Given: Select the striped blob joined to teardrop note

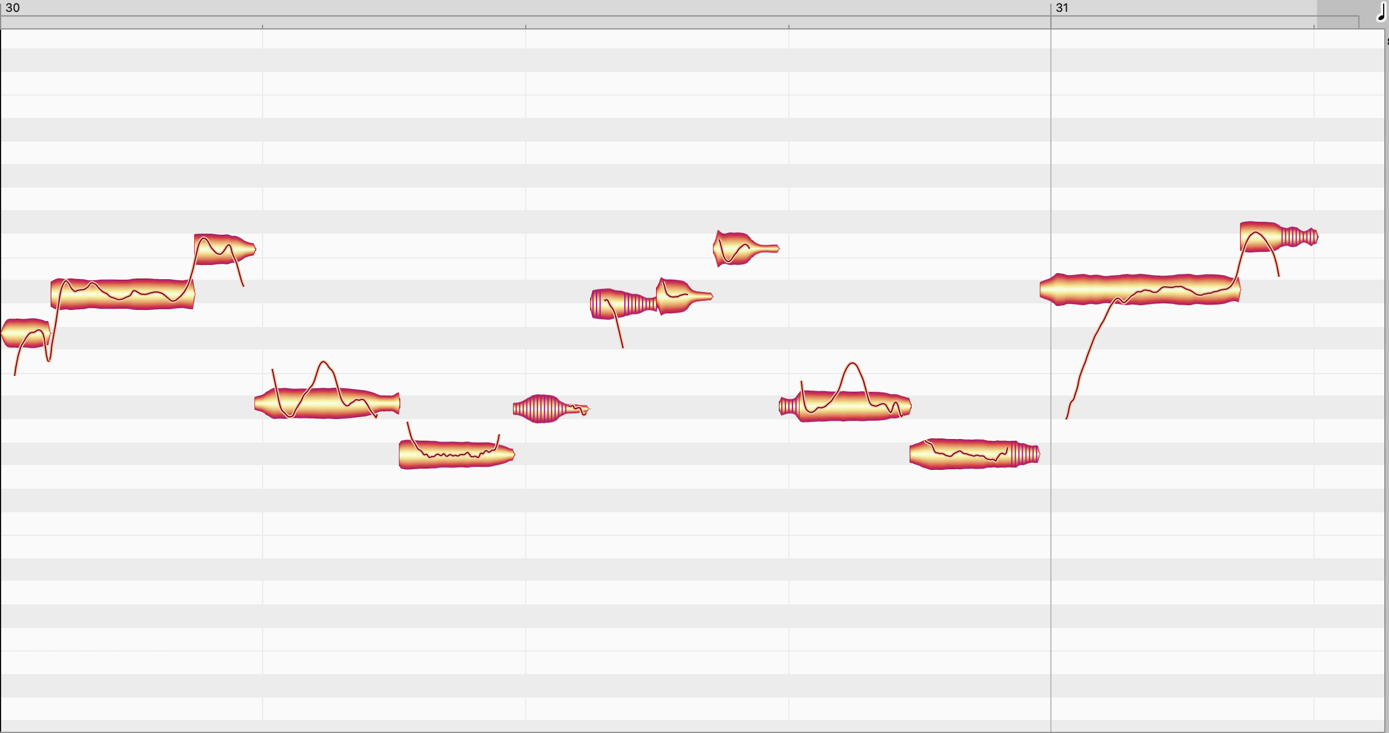Looking at the screenshot, I should click(x=624, y=304).
